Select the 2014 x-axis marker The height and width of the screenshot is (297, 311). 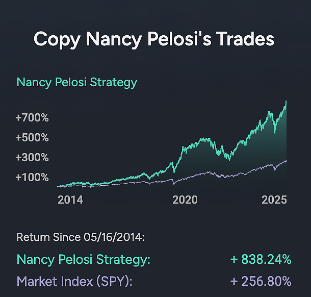70,200
